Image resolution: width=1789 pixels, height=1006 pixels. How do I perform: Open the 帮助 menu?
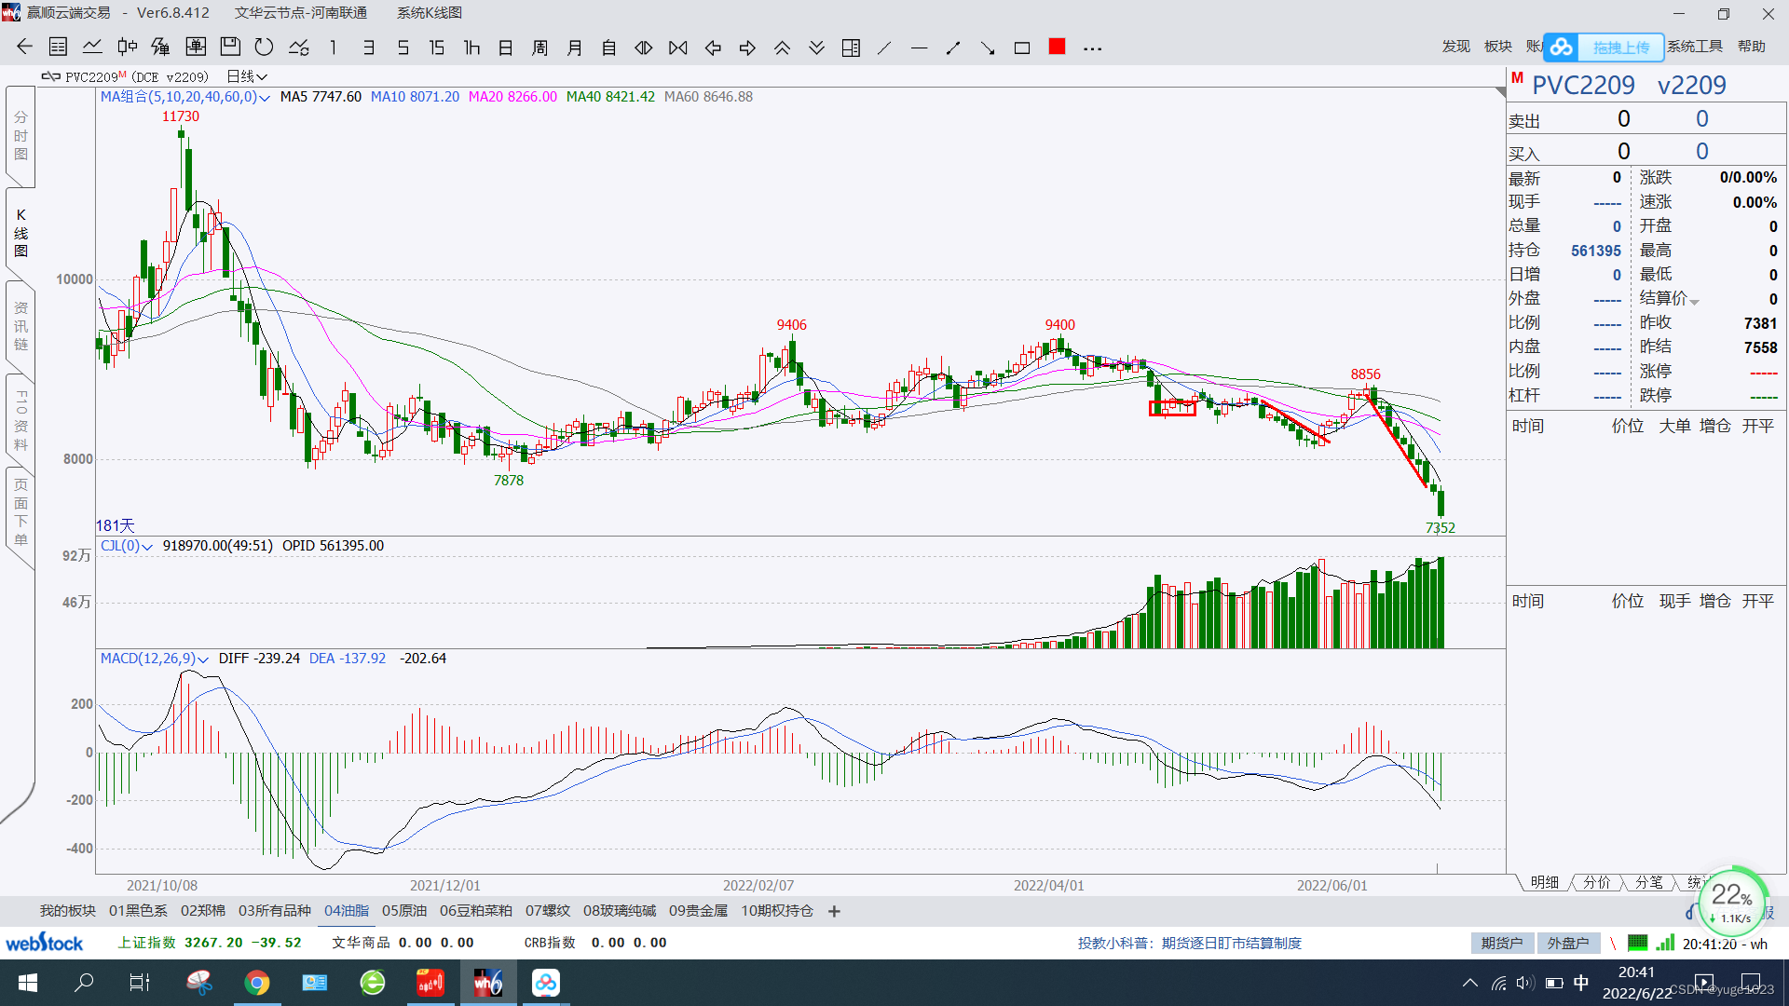[1752, 47]
